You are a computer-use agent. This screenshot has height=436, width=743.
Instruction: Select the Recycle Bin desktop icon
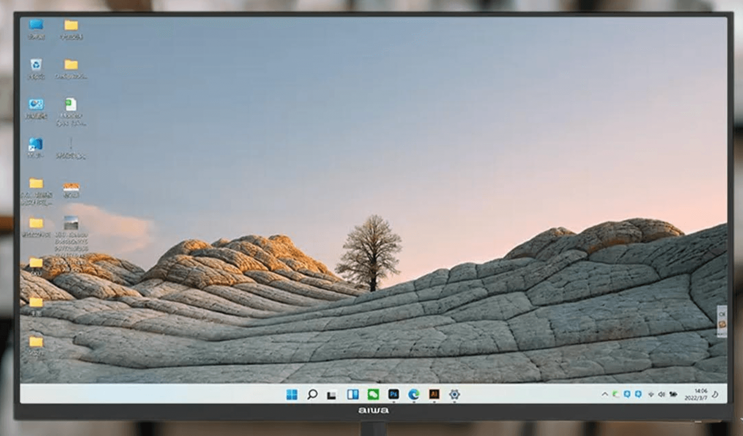pyautogui.click(x=36, y=65)
